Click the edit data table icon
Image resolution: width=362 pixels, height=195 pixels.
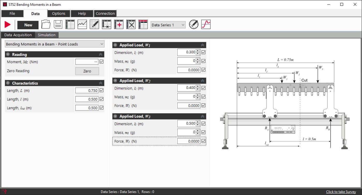[94, 24]
